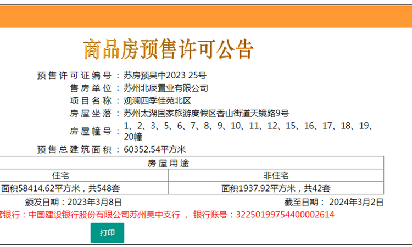Click the label 预售许可证编号

pos(74,76)
